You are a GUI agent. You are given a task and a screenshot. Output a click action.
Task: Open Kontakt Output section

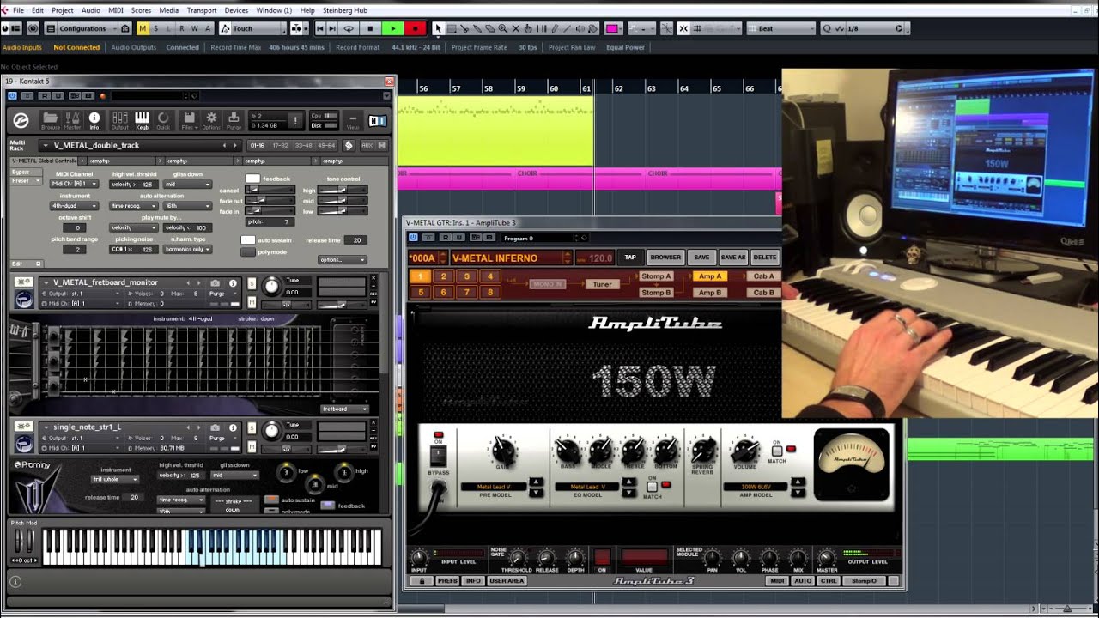click(x=119, y=120)
